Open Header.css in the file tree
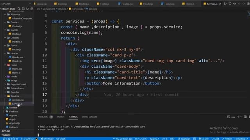This screenshot has height=140, width=250. click(17, 57)
